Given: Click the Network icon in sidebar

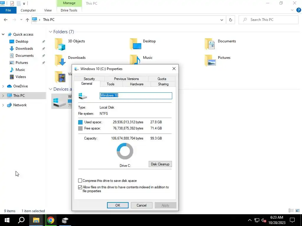Looking at the screenshot, I should (x=9, y=105).
